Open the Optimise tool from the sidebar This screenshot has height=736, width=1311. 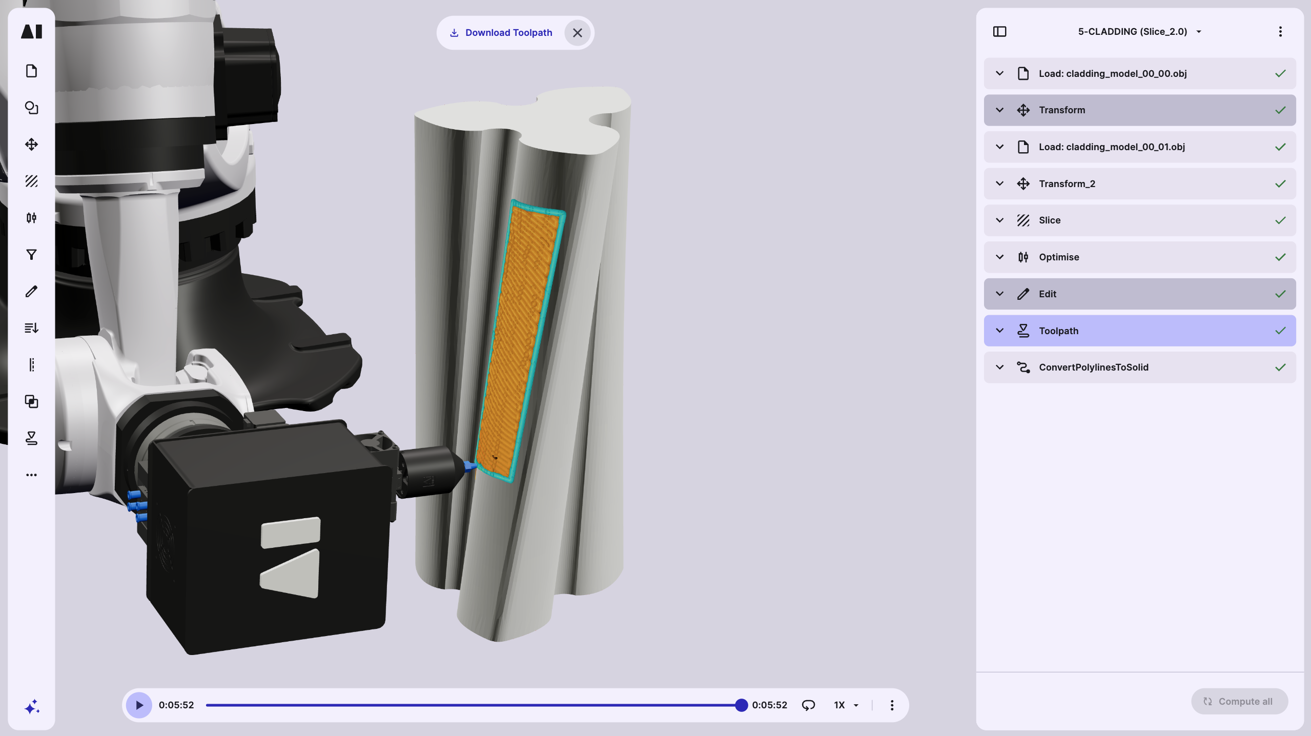(31, 217)
